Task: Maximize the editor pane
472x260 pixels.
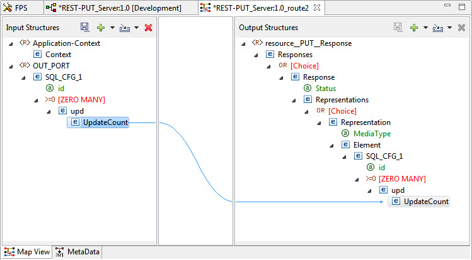Action: [x=462, y=7]
